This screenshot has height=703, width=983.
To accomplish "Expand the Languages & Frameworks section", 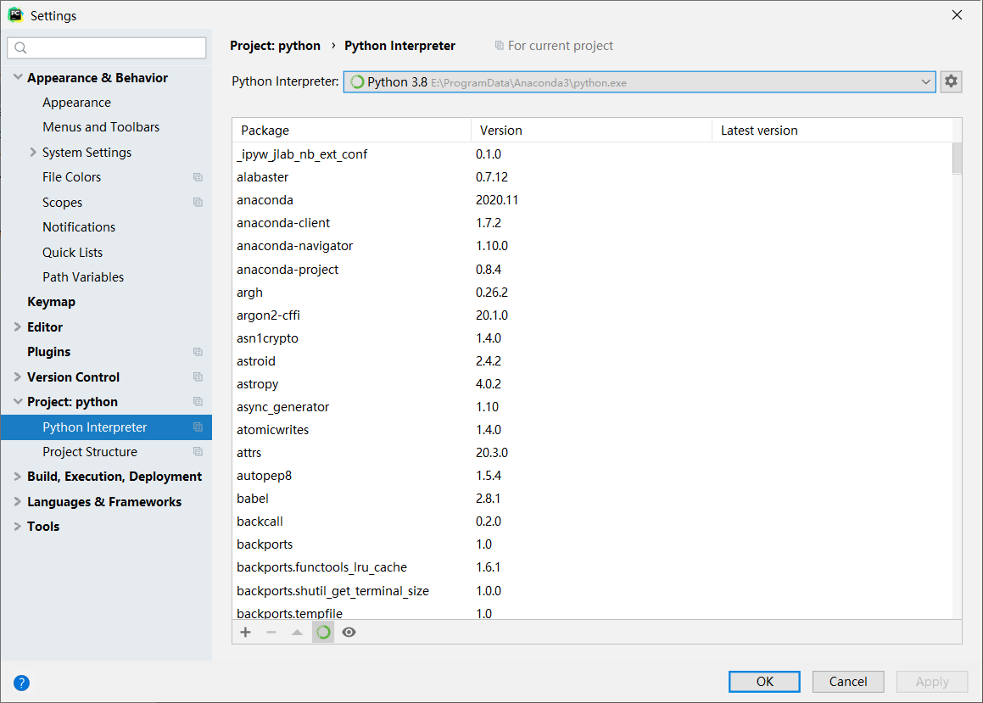I will point(18,502).
